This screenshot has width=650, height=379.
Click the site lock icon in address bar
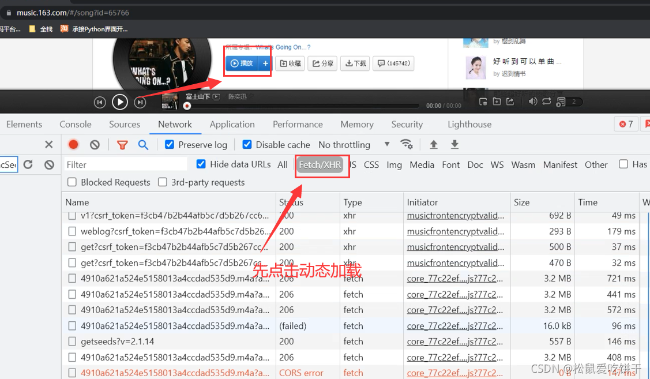[9, 13]
